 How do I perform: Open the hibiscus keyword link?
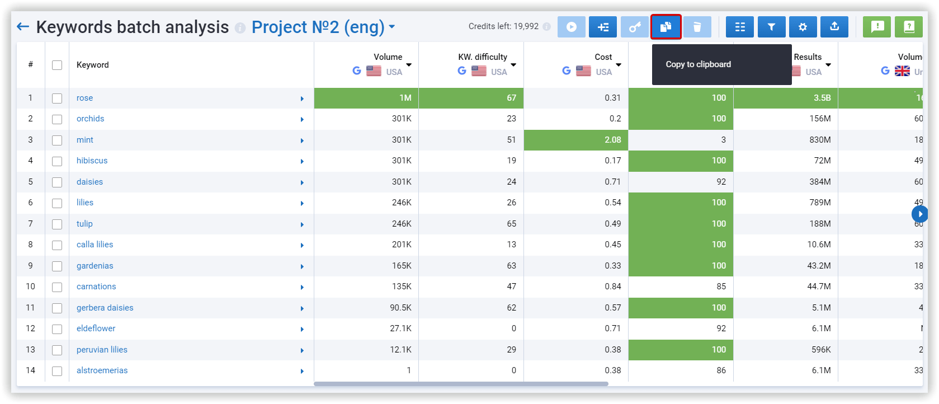(x=92, y=161)
